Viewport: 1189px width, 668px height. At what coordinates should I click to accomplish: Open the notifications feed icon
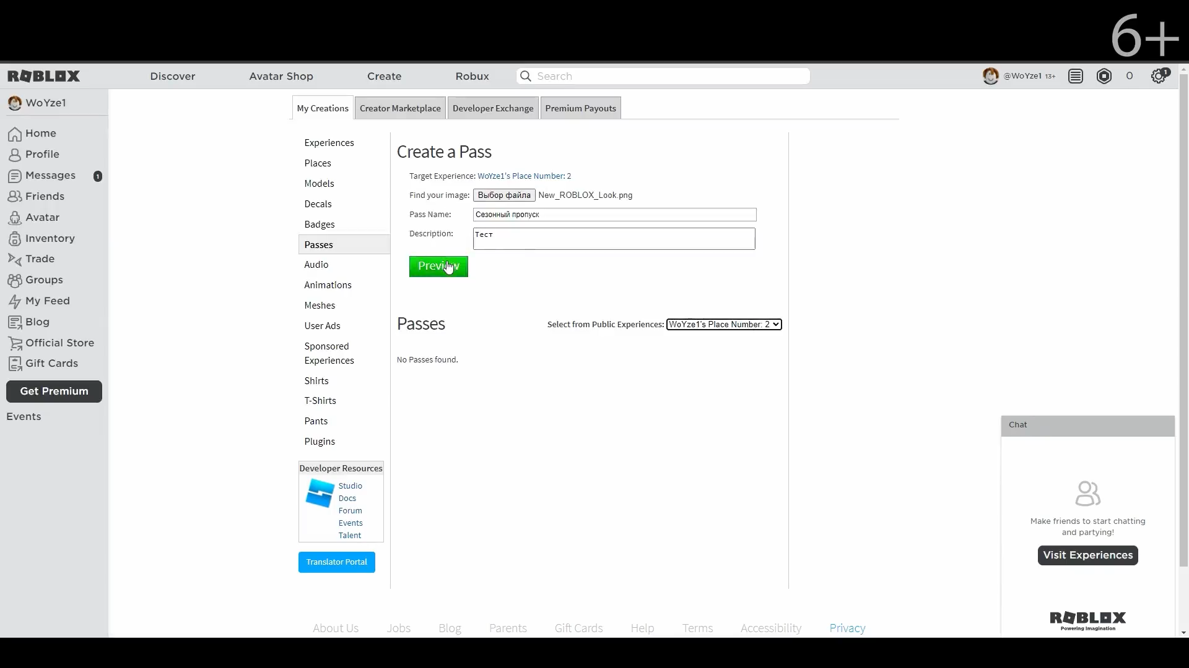click(x=1076, y=76)
